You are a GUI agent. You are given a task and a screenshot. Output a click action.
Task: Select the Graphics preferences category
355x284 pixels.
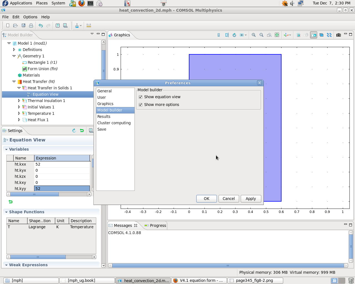[x=105, y=104]
